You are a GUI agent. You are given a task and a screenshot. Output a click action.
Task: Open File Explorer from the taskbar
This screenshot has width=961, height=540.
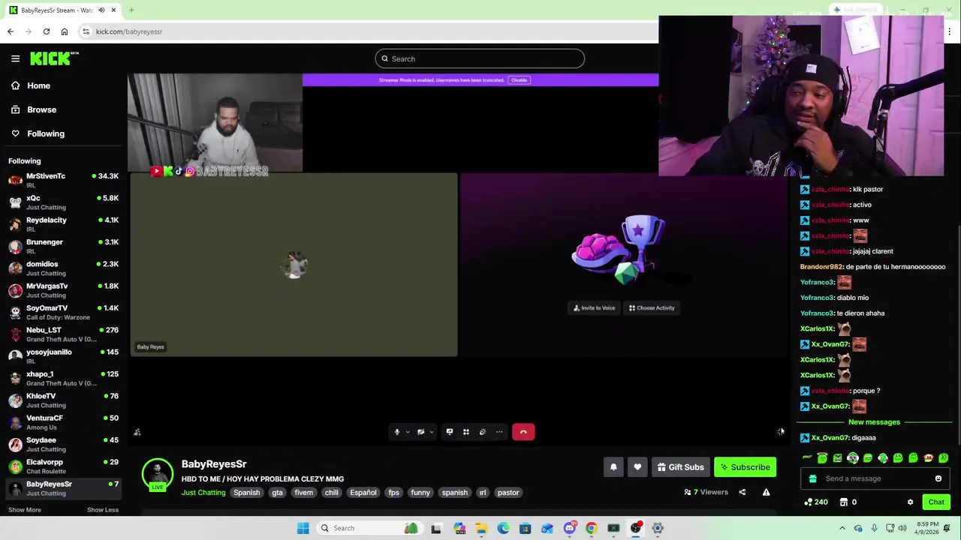click(481, 528)
